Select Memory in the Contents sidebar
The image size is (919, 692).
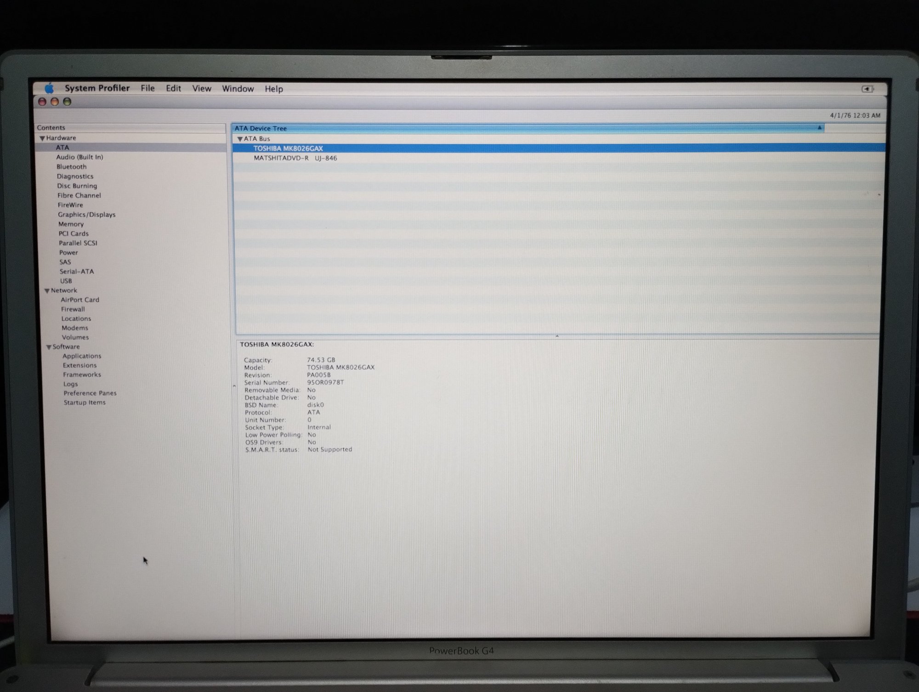tap(71, 224)
